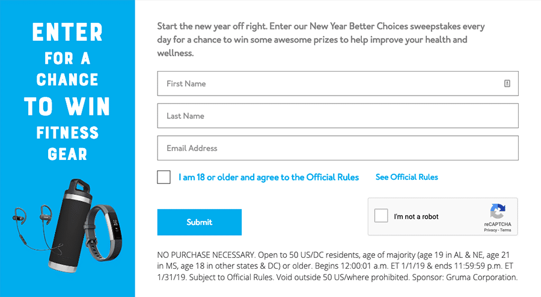Screen dimensions: 541x297
Task: Focus the First Name field
Action: coord(331,84)
